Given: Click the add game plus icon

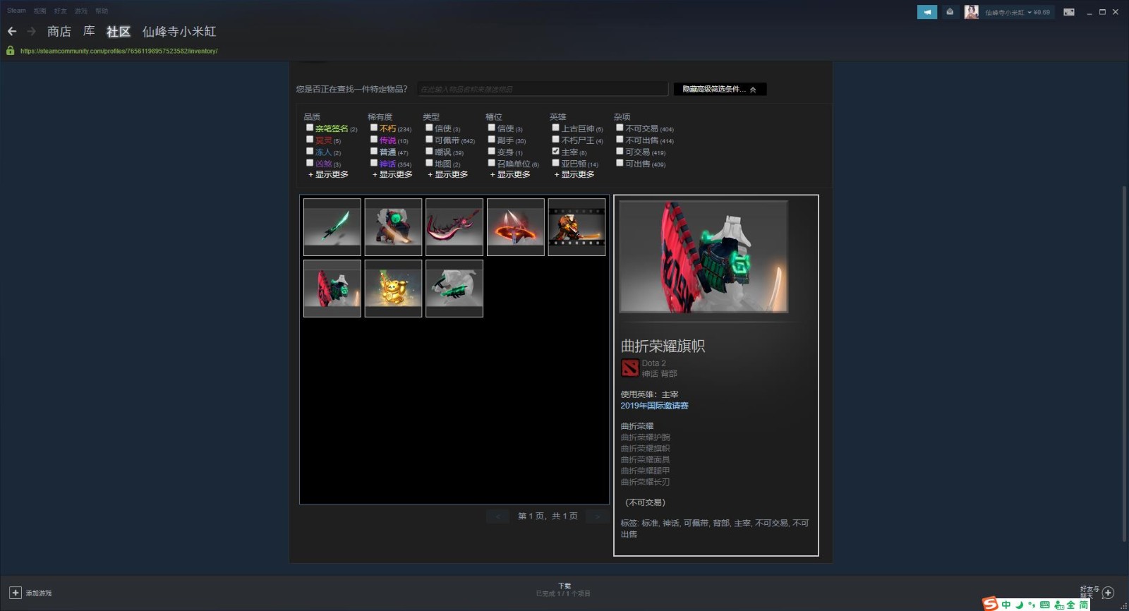Looking at the screenshot, I should (16, 593).
